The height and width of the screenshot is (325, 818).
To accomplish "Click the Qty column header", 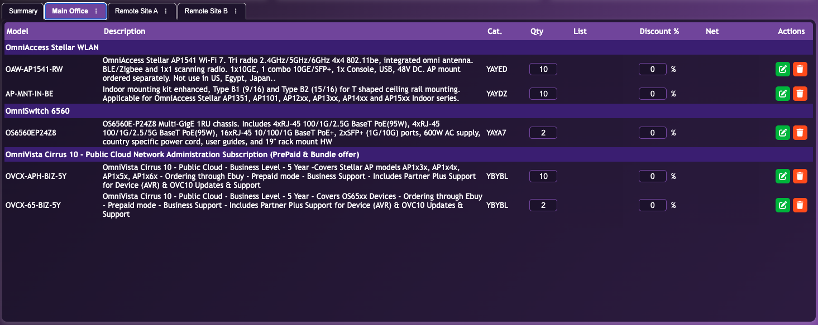I will tap(537, 31).
